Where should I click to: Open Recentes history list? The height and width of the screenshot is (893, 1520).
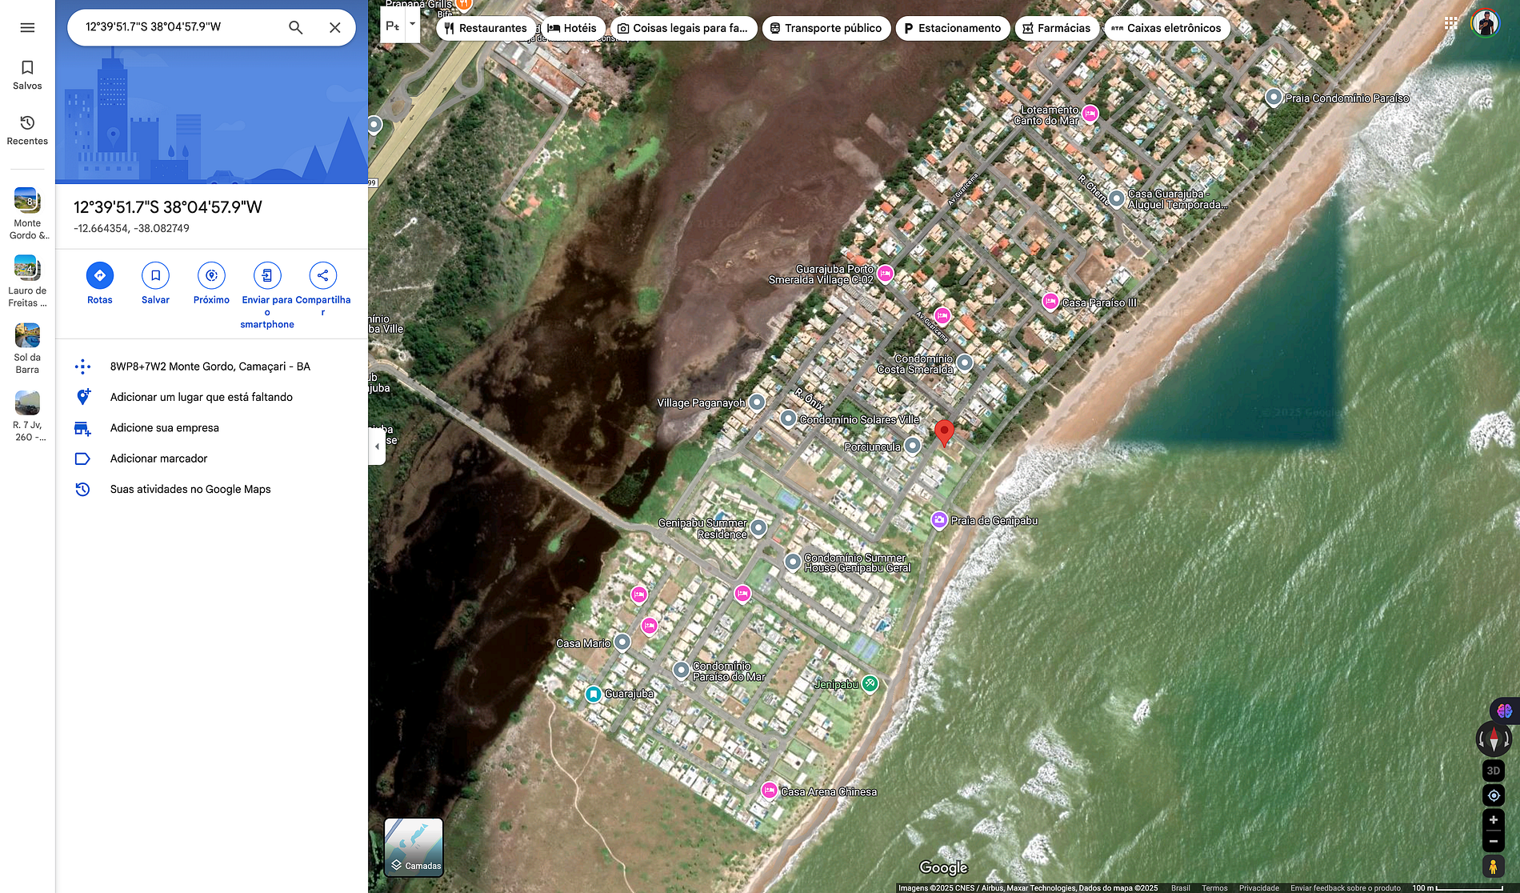pyautogui.click(x=27, y=130)
